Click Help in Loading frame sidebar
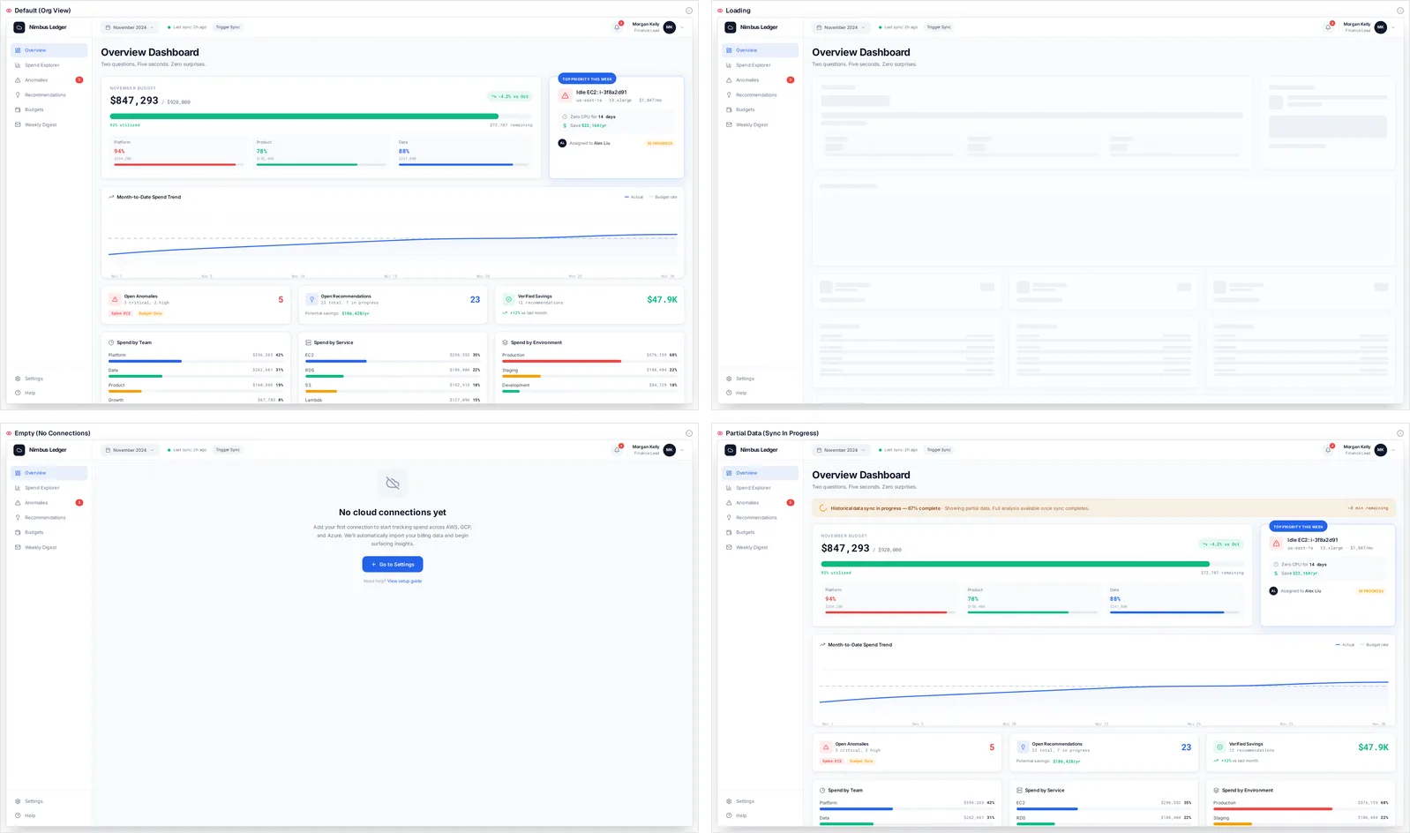The width and height of the screenshot is (1410, 833). pyautogui.click(x=760, y=393)
